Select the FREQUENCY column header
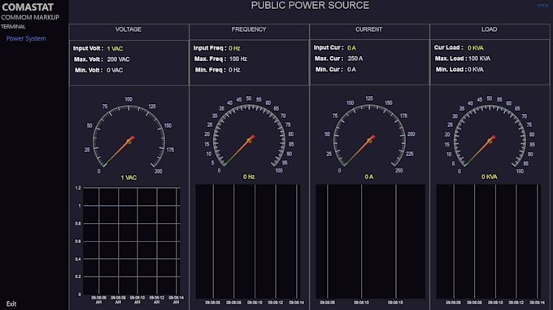 pos(249,29)
